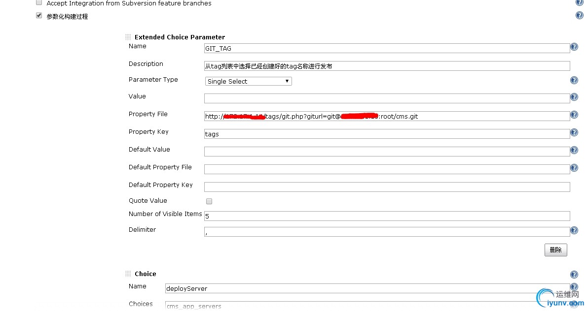Open help icon beside Parameter Type

tap(574, 80)
